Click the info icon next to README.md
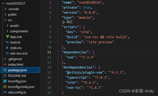 (x=5, y=76)
